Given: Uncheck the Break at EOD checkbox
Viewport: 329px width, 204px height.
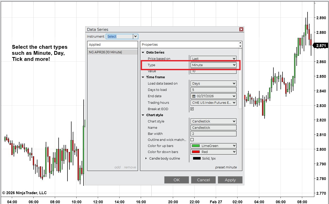Looking at the screenshot, I should 192,109.
